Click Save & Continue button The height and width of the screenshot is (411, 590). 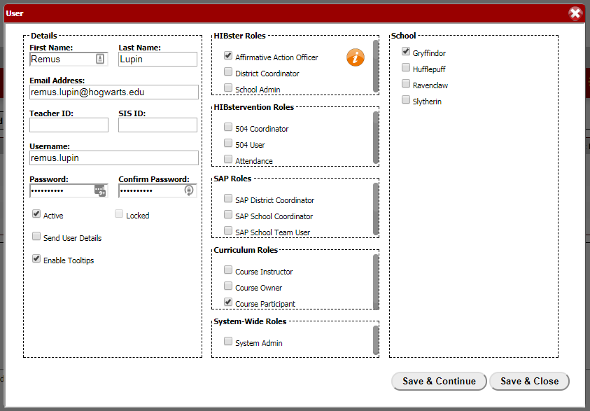click(x=439, y=382)
